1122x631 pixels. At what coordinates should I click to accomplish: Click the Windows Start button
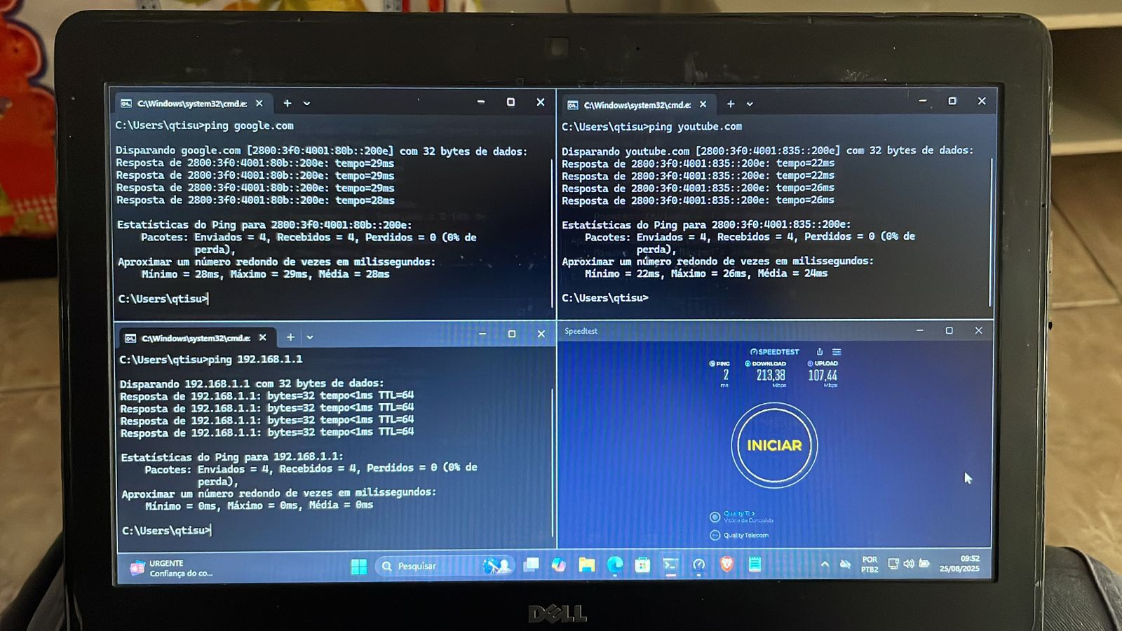[358, 566]
